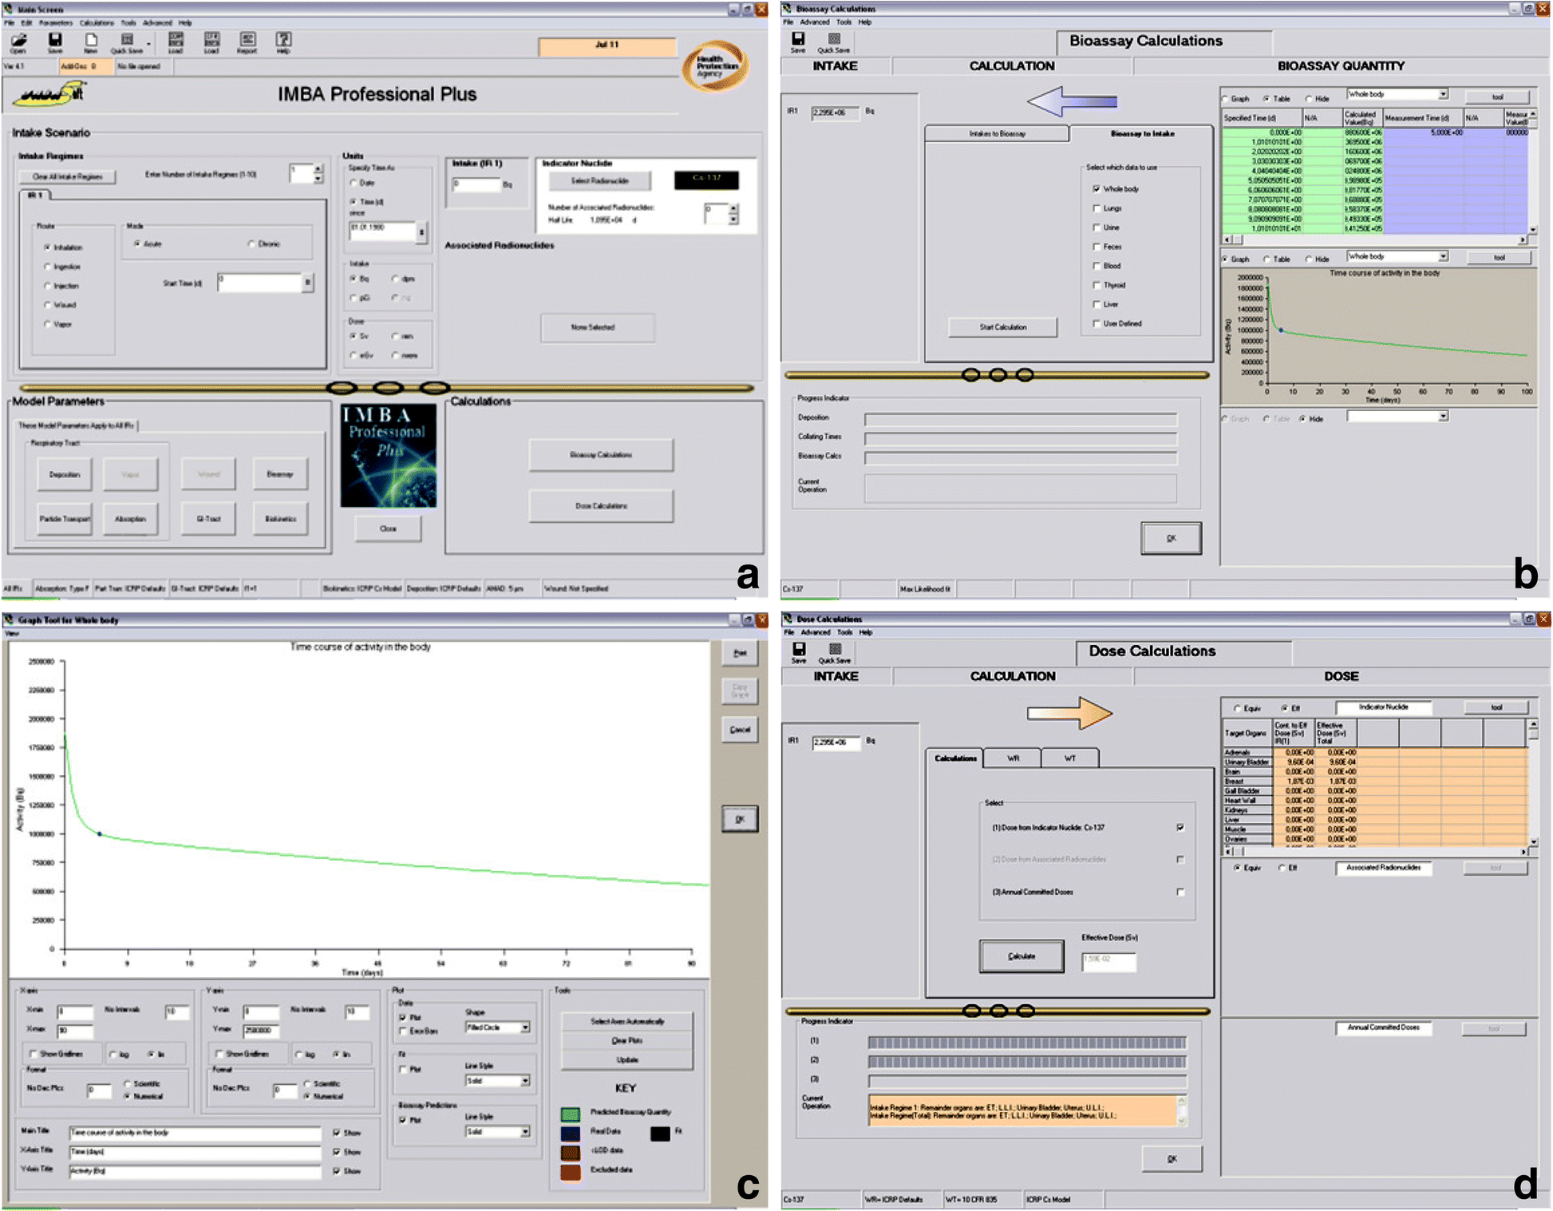Click horizontal scrollbar under bioassay table
The width and height of the screenshot is (1553, 1211).
1375,239
